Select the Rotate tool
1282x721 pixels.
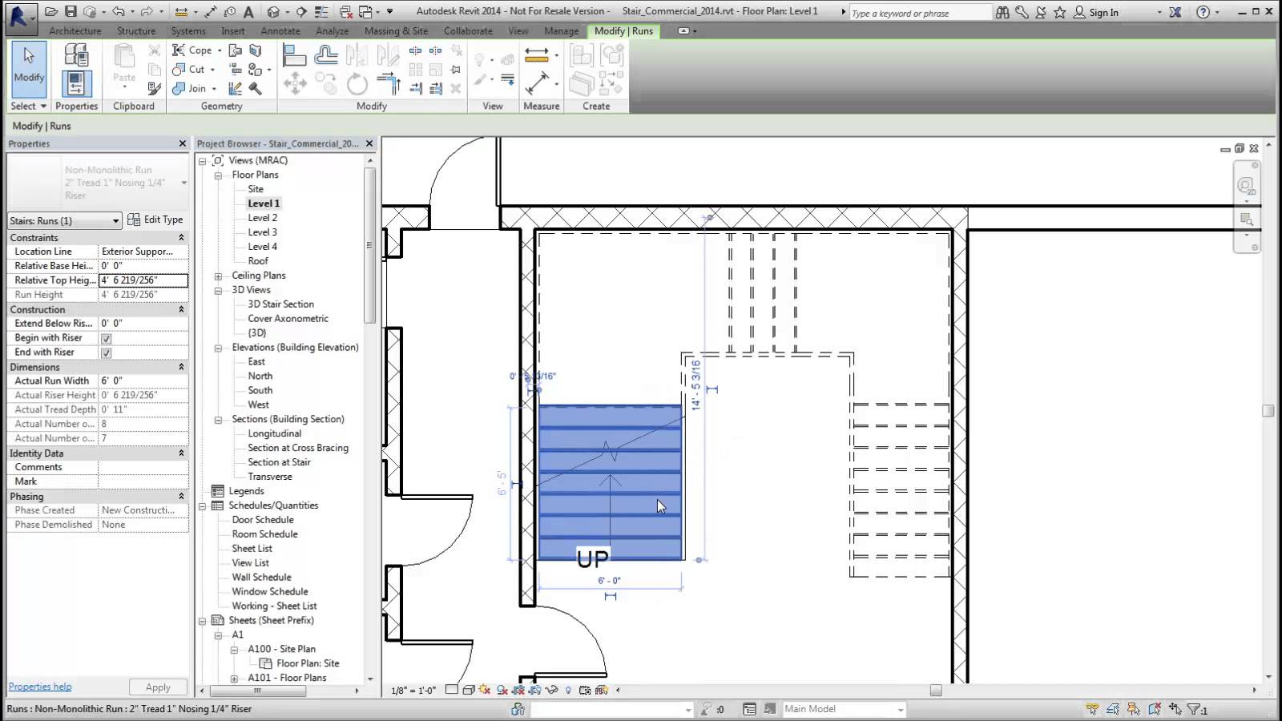coord(356,83)
